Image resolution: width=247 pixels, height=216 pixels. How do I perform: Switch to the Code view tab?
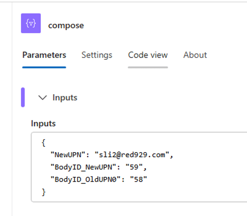point(148,55)
